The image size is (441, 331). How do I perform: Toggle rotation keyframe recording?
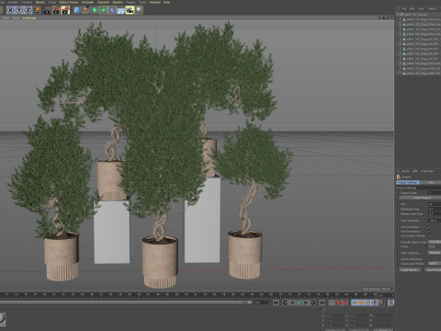pyautogui.click(x=367, y=302)
